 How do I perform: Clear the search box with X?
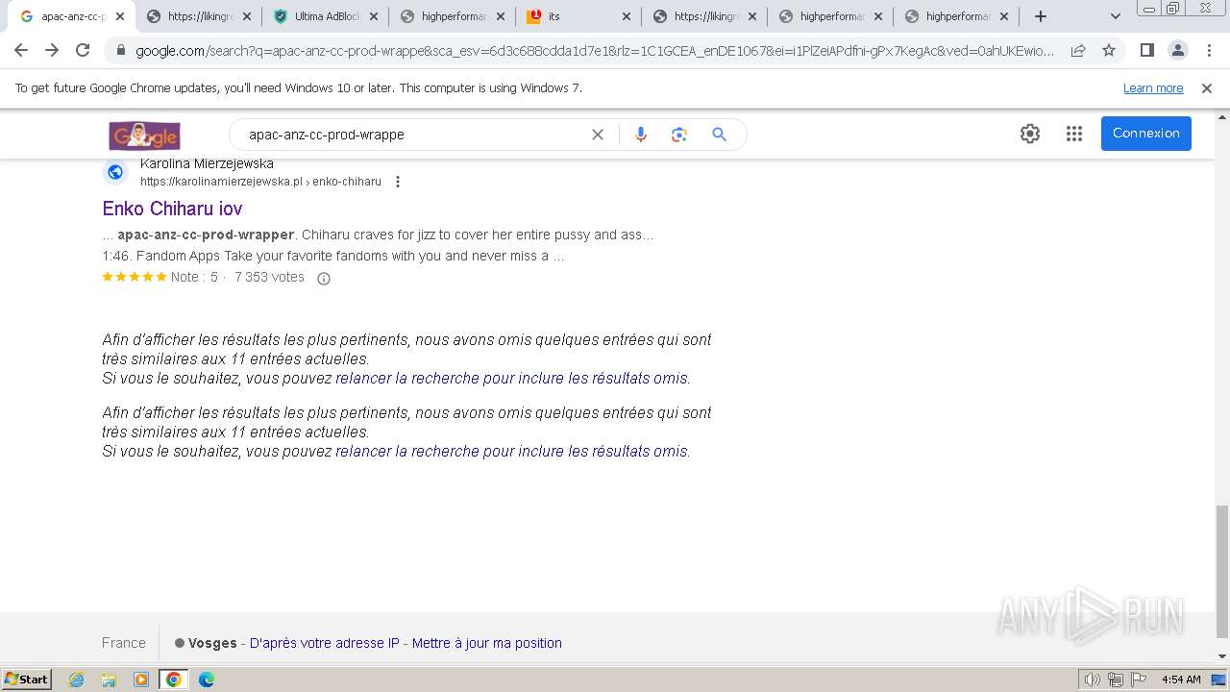point(598,135)
